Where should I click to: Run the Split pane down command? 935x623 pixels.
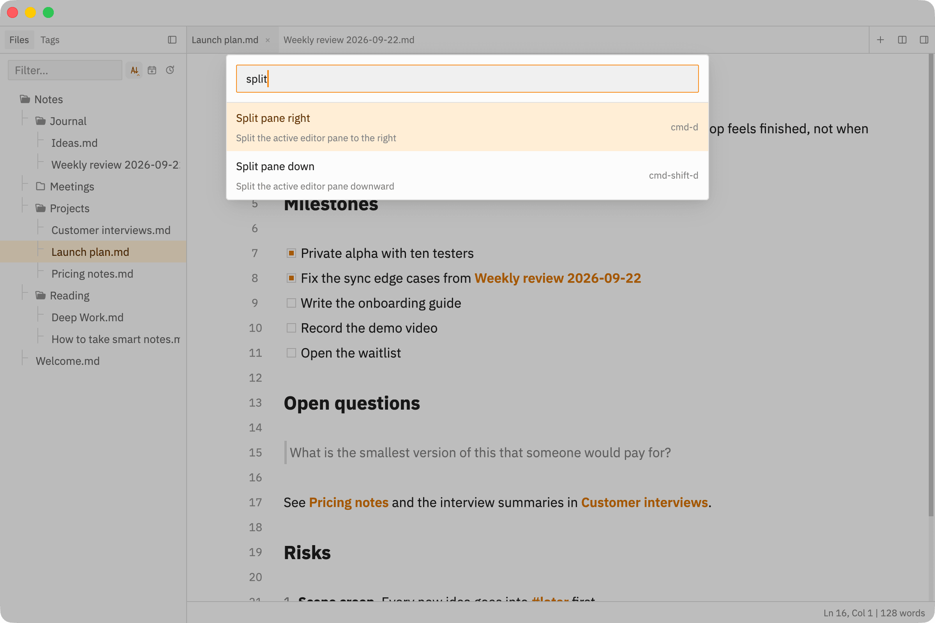467,176
